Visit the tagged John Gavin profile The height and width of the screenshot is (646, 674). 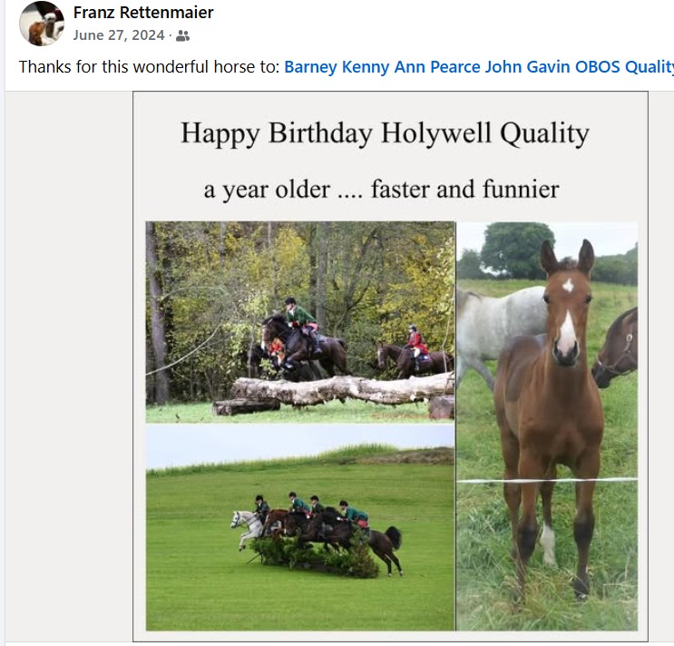pos(527,67)
